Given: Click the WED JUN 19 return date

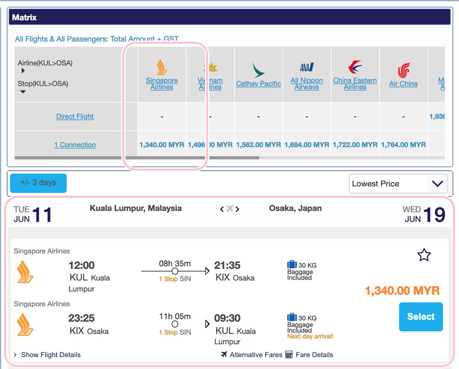Looking at the screenshot, I should tap(424, 215).
